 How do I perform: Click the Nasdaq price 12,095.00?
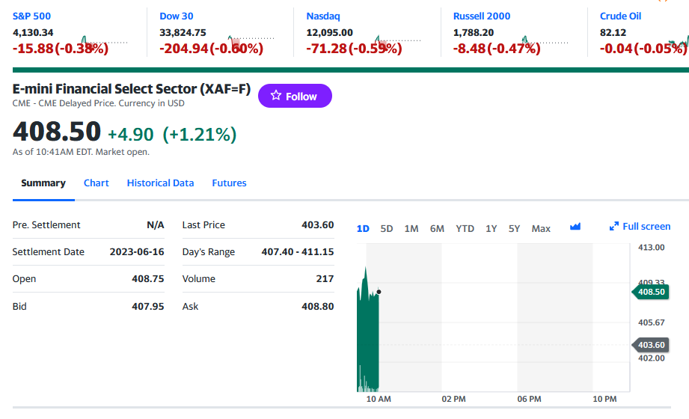330,32
